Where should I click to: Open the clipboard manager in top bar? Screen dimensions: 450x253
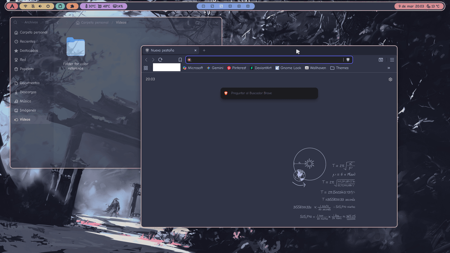tap(60, 6)
